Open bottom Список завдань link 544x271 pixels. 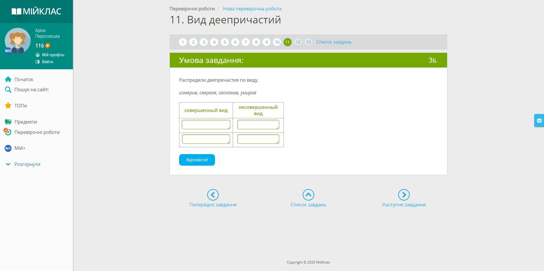tap(308, 205)
